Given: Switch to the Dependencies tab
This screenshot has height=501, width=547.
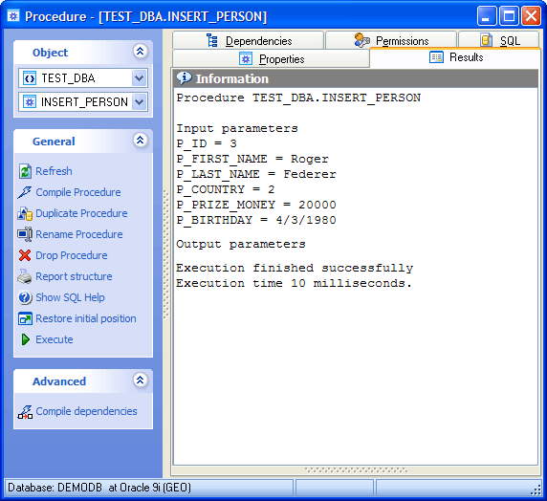Looking at the screenshot, I should point(249,40).
